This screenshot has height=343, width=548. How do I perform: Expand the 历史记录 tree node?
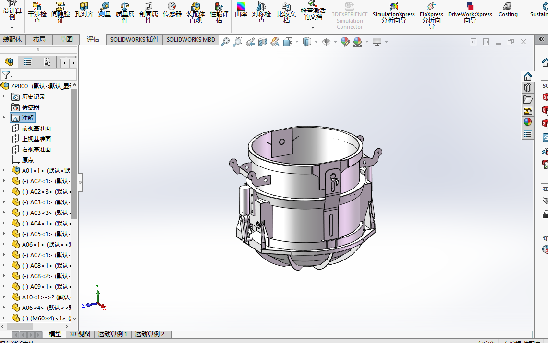4,96
